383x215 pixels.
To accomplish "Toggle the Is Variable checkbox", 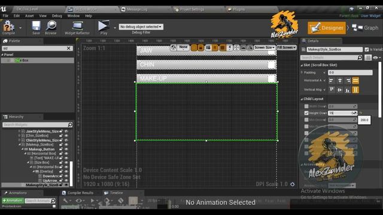I will (x=367, y=50).
